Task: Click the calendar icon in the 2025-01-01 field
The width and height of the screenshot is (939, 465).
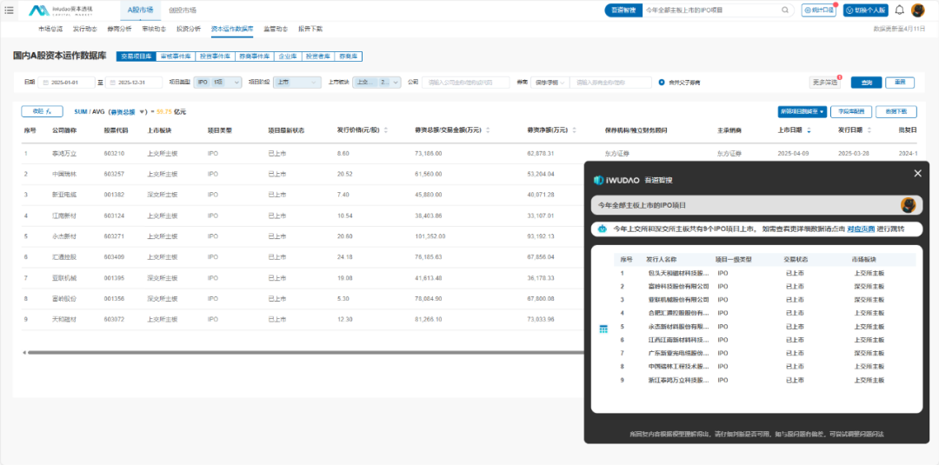Action: click(45, 83)
